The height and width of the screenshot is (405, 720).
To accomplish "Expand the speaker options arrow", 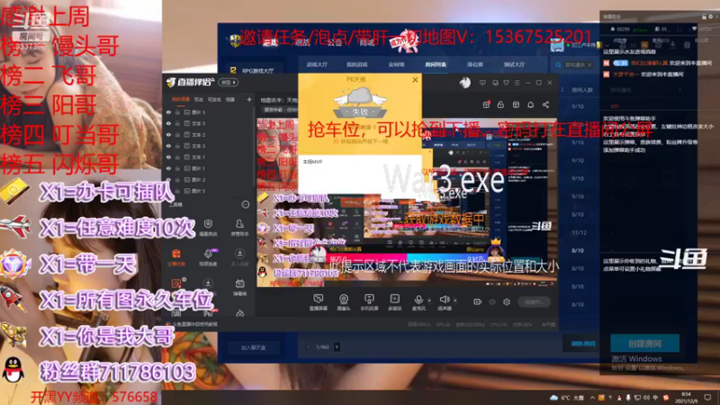I will tap(455, 301).
